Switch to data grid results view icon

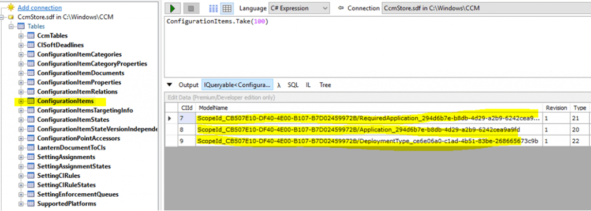(x=226, y=8)
